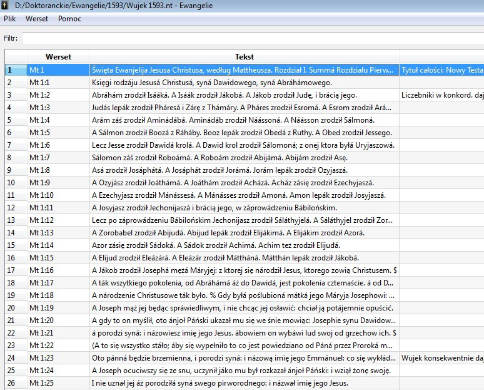Select the Mt 1:22 verse cell
484x390 pixels.
(x=58, y=345)
